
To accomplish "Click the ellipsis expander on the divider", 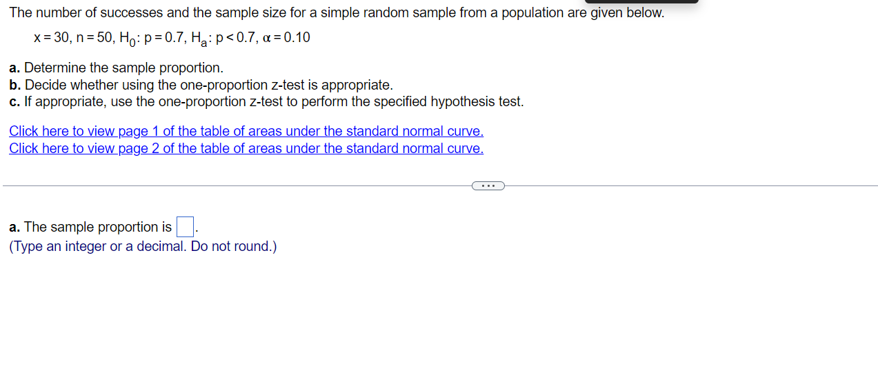I will (488, 185).
